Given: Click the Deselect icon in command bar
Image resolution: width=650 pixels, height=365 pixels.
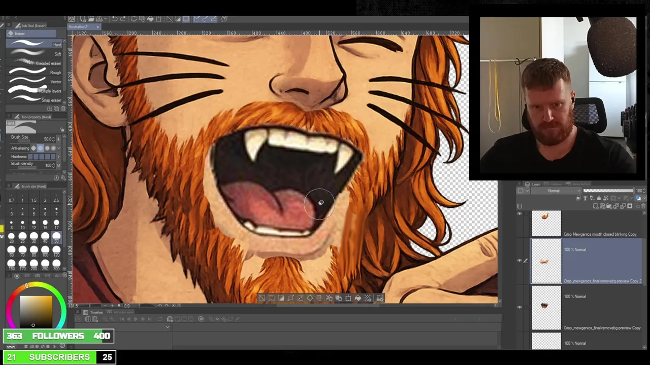Looking at the screenshot, I should [x=170, y=19].
